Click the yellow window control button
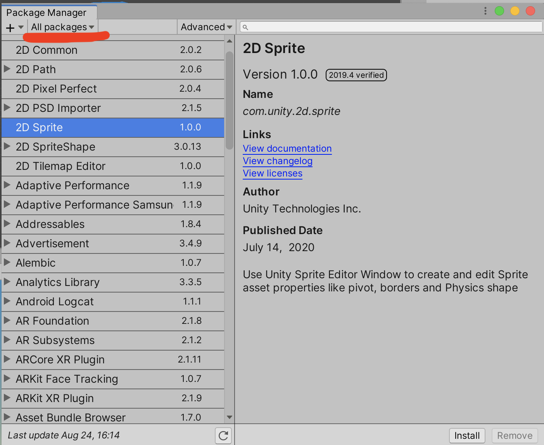Screen dimensions: 544x445 tap(515, 11)
